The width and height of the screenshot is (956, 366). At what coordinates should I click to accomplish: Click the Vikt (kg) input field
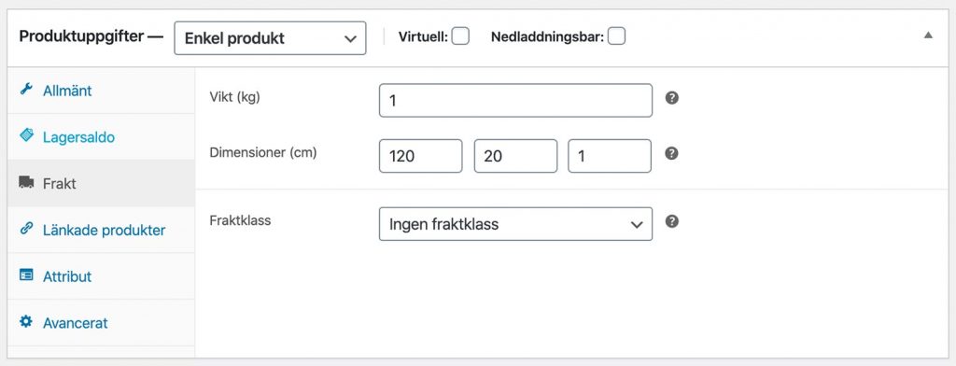(x=515, y=101)
